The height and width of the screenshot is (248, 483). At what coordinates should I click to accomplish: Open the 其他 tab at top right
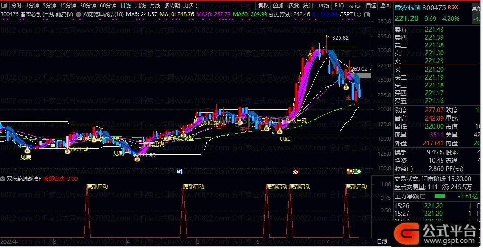[476, 8]
